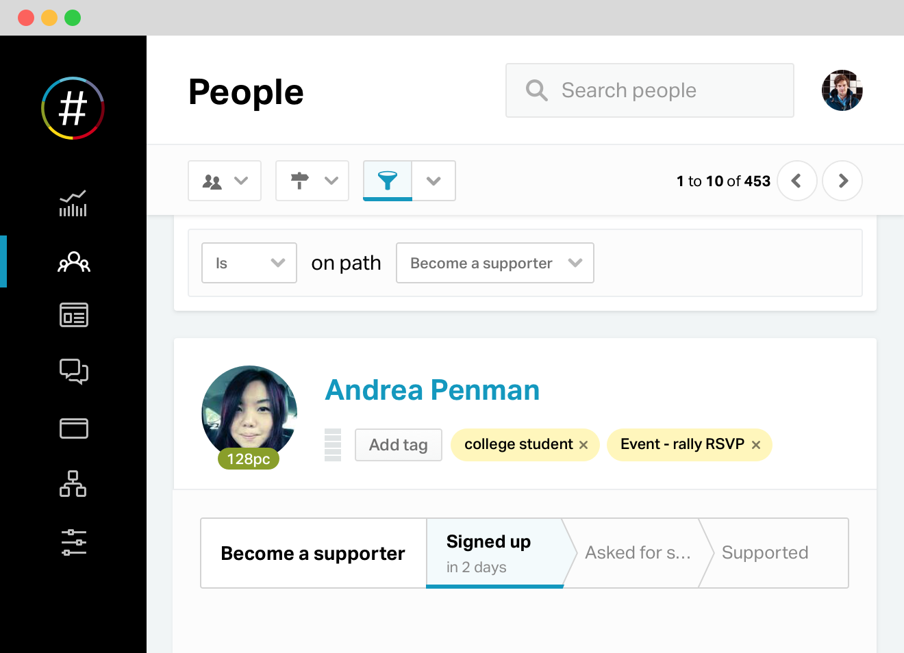Click the NationBuilder hashtag logo

pyautogui.click(x=73, y=108)
